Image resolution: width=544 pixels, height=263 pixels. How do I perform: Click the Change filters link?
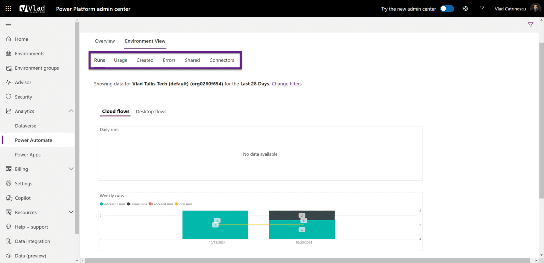[x=287, y=84]
